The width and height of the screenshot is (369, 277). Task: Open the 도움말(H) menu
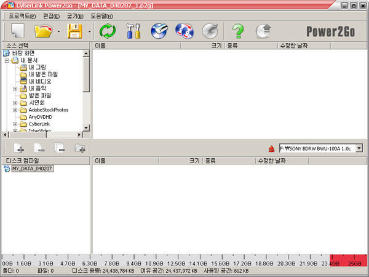[101, 16]
